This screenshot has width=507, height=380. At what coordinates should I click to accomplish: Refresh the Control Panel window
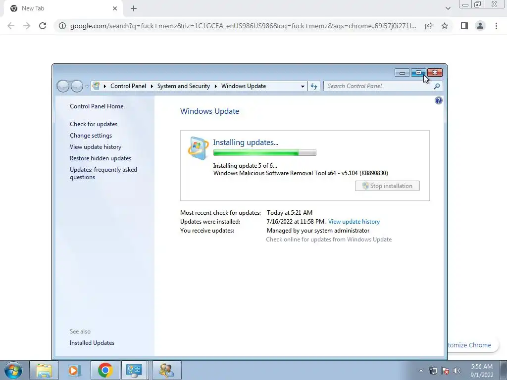(313, 86)
